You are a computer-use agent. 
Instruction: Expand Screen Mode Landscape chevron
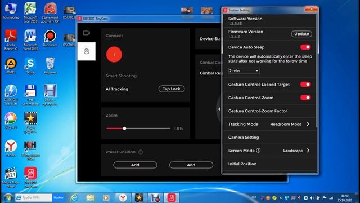(x=308, y=151)
